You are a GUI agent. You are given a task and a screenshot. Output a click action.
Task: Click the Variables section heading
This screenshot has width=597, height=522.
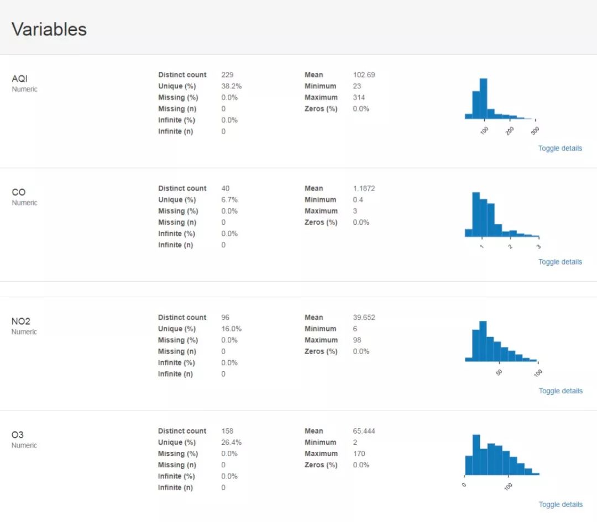(49, 29)
